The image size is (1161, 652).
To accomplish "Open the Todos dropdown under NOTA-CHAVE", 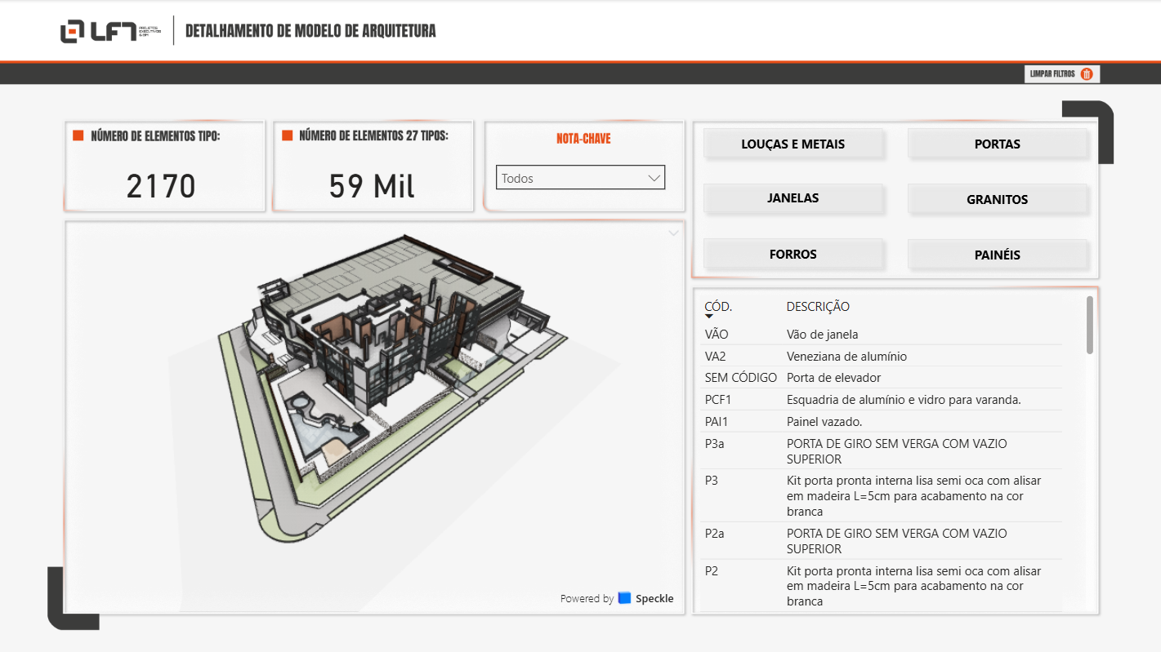I will (580, 177).
